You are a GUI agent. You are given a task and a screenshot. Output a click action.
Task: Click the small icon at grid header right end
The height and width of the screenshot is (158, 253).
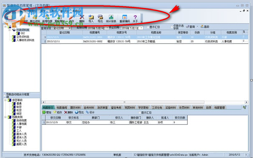click(244, 32)
